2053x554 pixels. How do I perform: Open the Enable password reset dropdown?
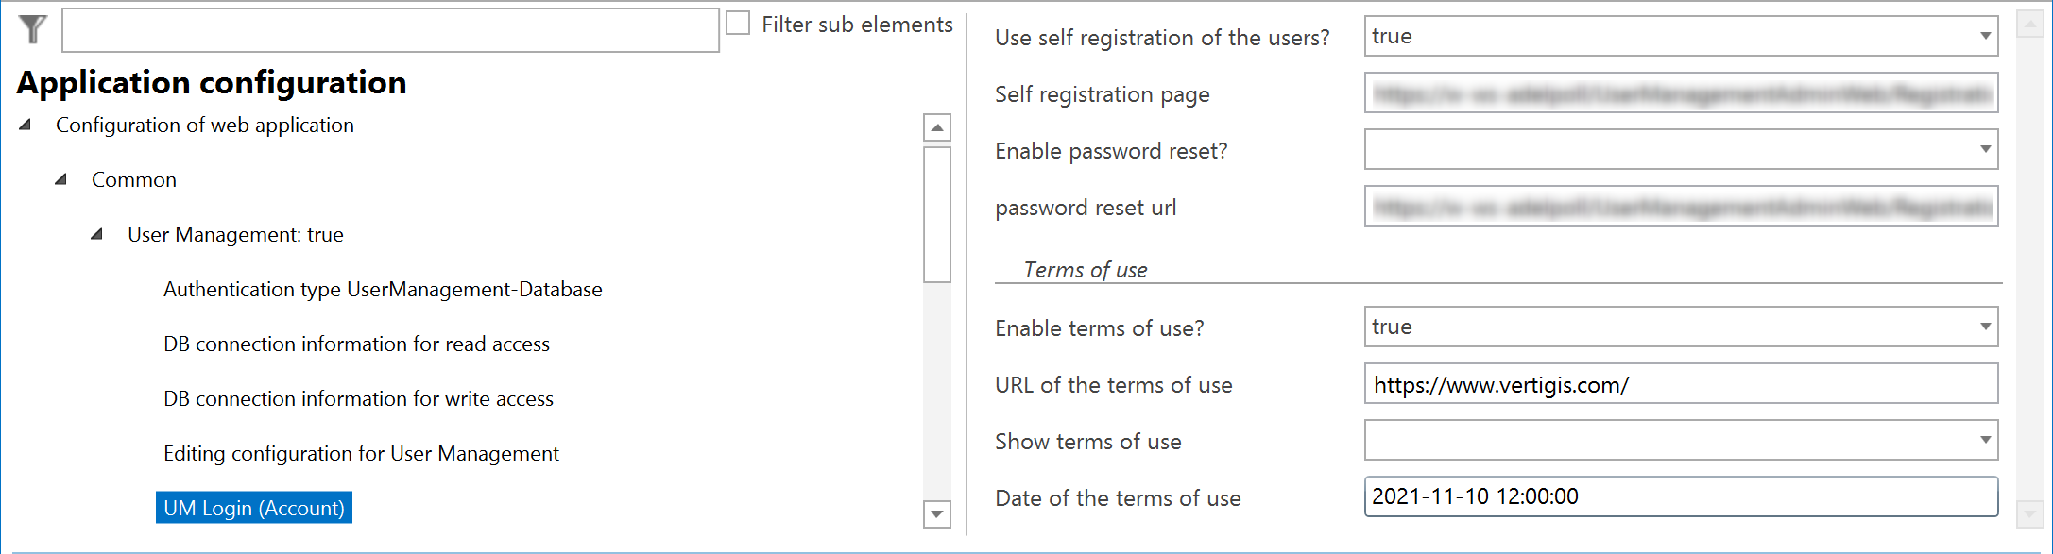(1984, 149)
